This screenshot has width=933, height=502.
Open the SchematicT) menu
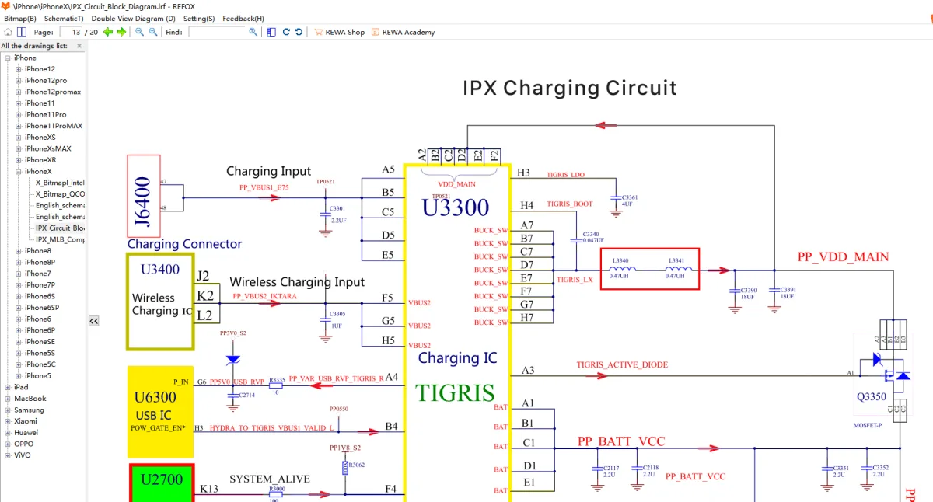pos(64,18)
